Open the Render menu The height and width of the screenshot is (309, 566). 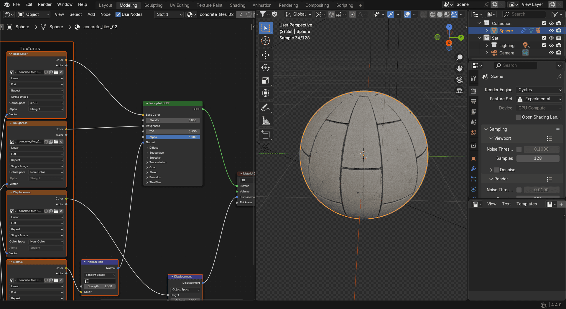[x=45, y=4]
